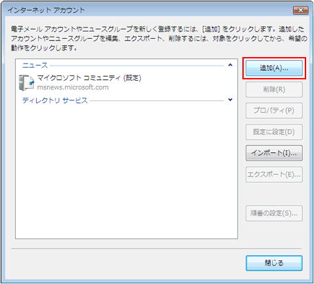Click the instruction text above the list
Image resolution: width=314 pixels, height=284 pixels.
(159, 39)
